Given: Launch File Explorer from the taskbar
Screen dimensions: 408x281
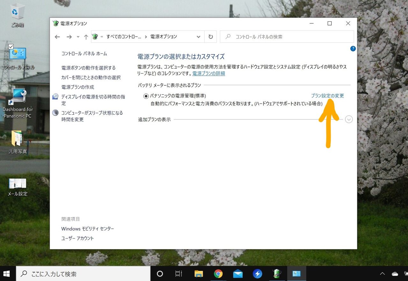Looking at the screenshot, I should click(x=199, y=274).
